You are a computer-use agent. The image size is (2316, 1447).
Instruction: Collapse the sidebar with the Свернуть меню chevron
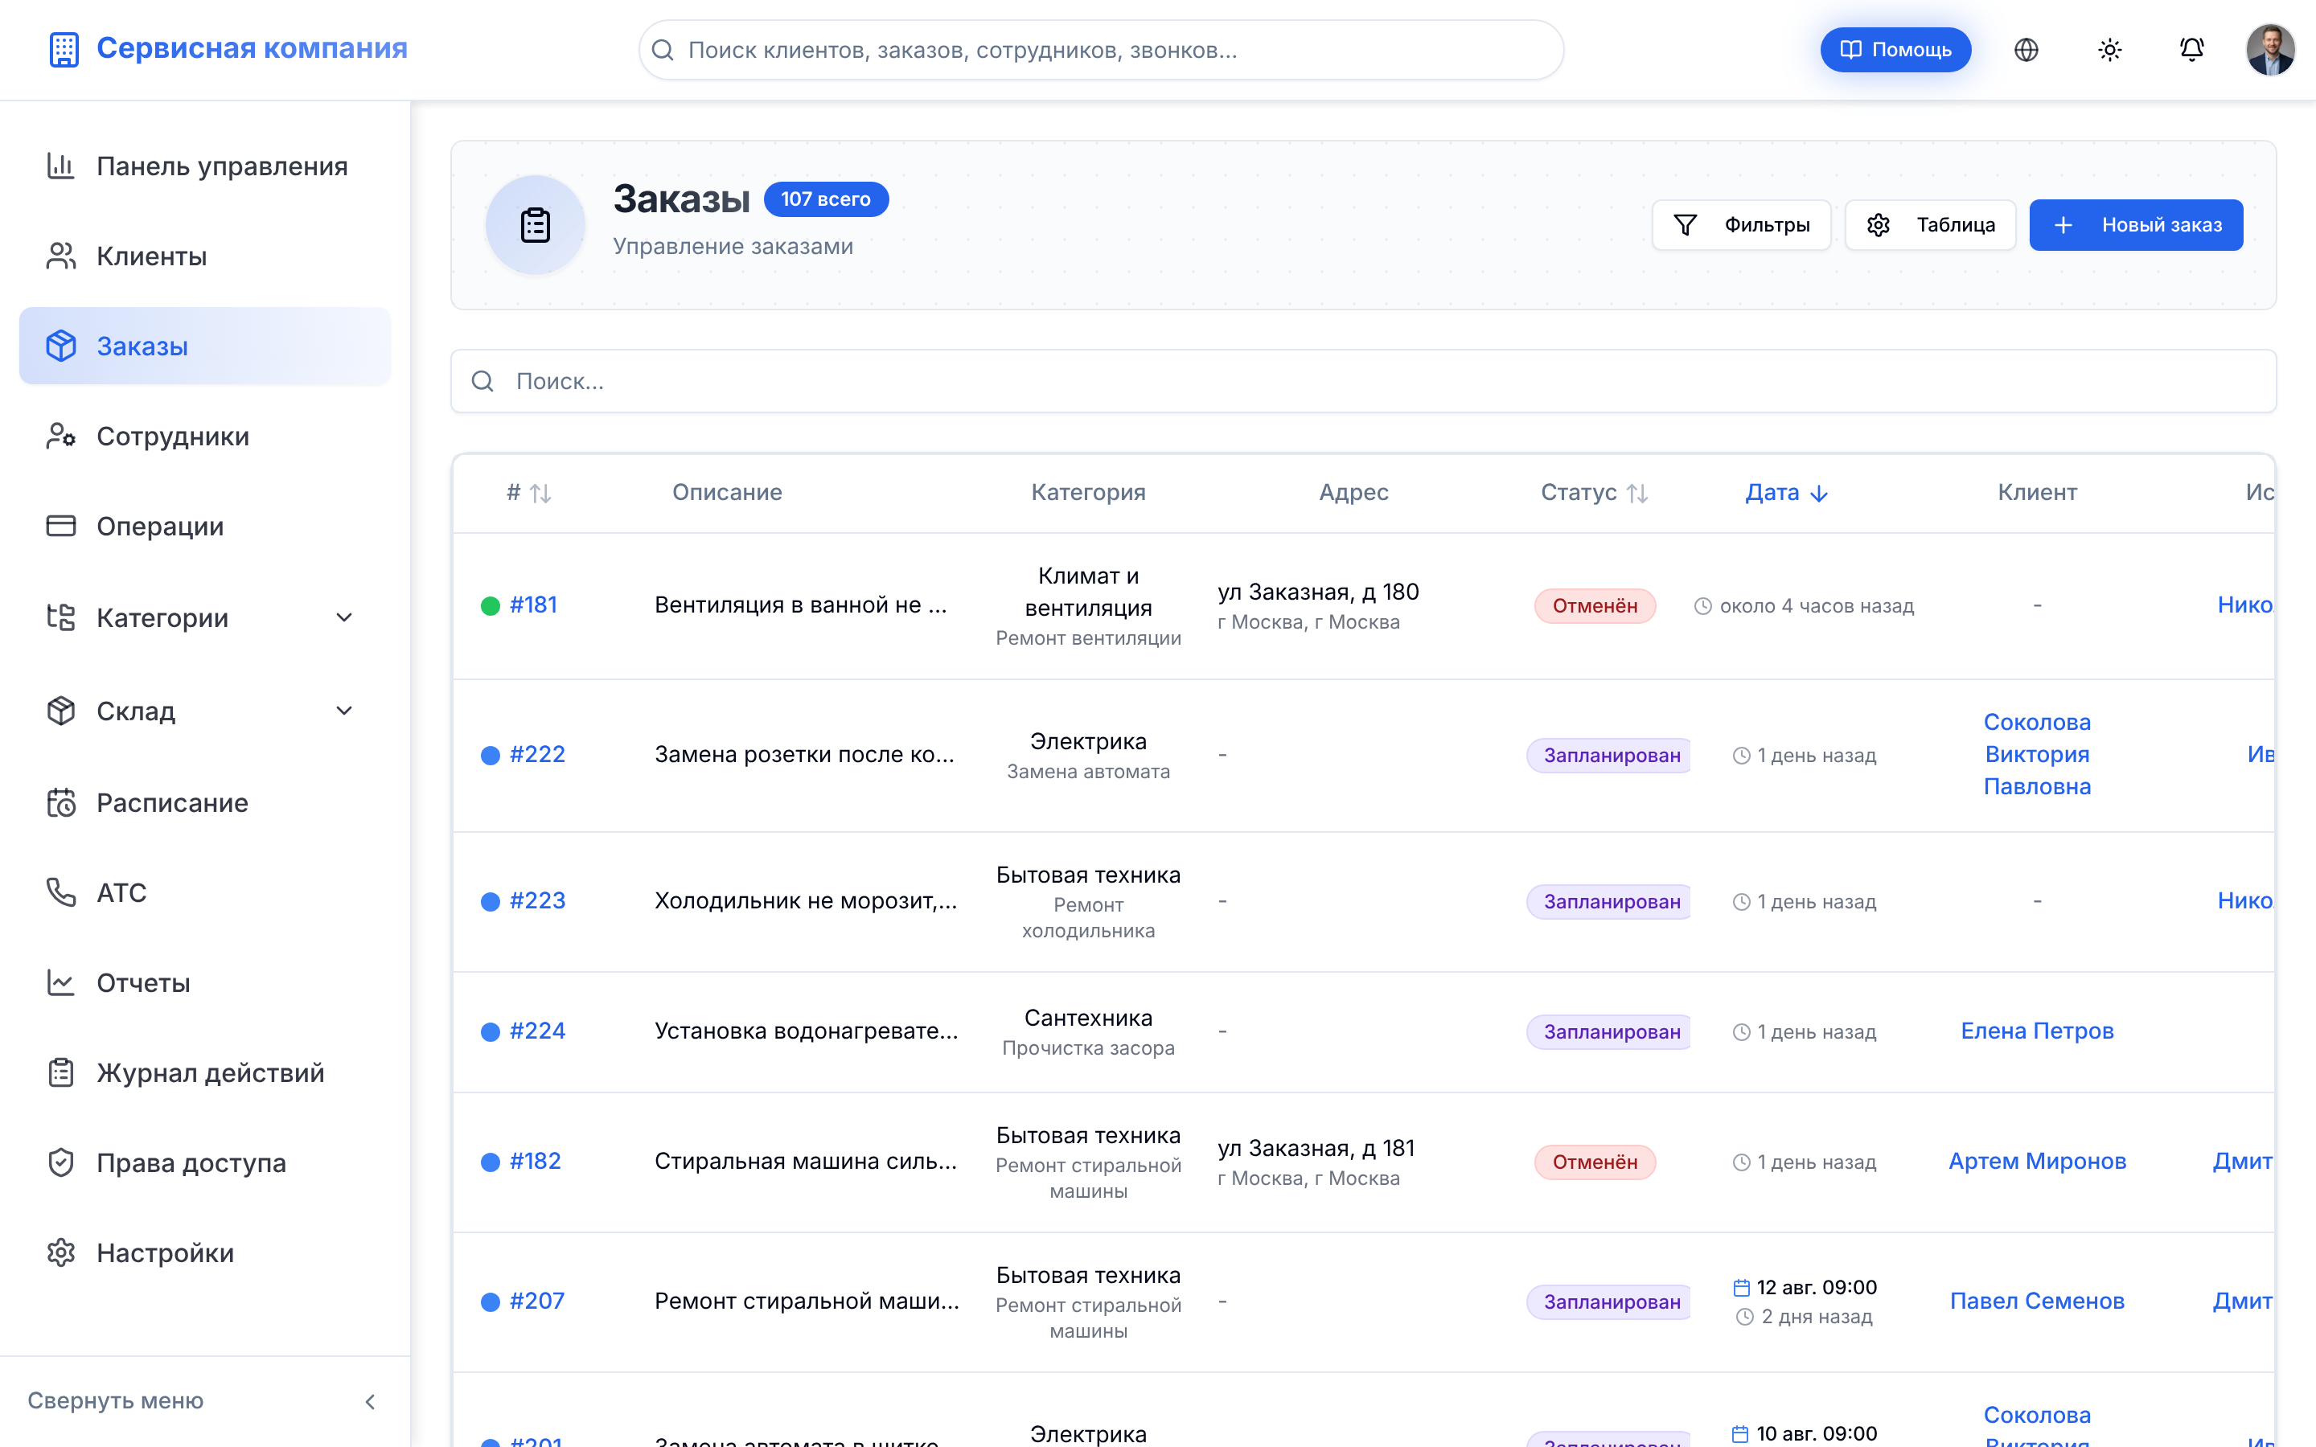point(371,1401)
